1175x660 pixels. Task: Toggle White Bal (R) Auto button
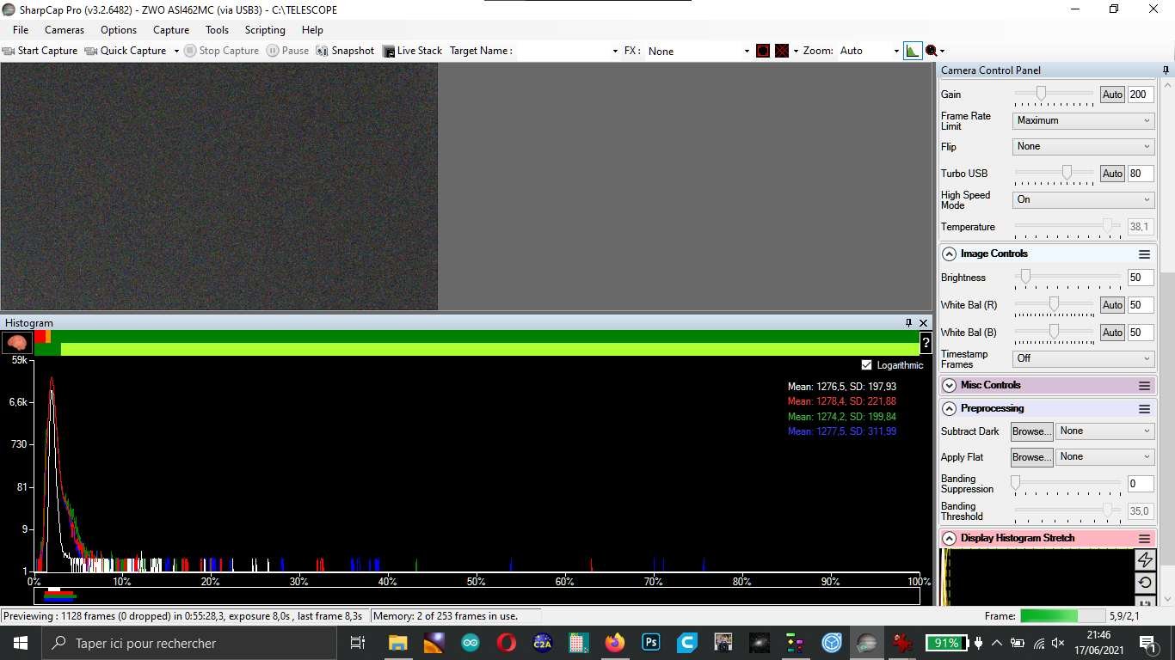pos(1112,305)
